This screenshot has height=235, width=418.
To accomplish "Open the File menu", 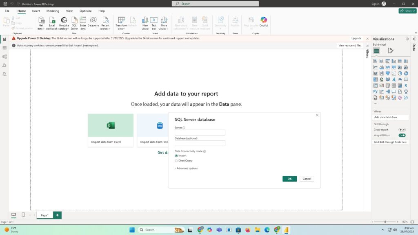I will coord(7,11).
